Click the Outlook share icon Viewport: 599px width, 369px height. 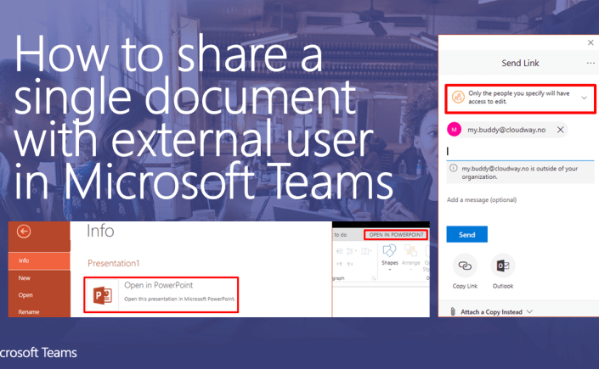[x=502, y=266]
